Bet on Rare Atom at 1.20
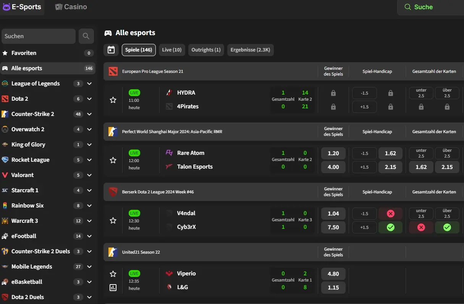The height and width of the screenshot is (304, 464). [333, 153]
